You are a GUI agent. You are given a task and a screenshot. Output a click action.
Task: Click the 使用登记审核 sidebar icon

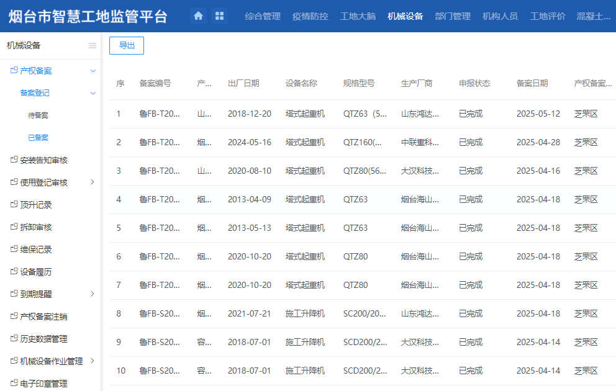tap(14, 182)
